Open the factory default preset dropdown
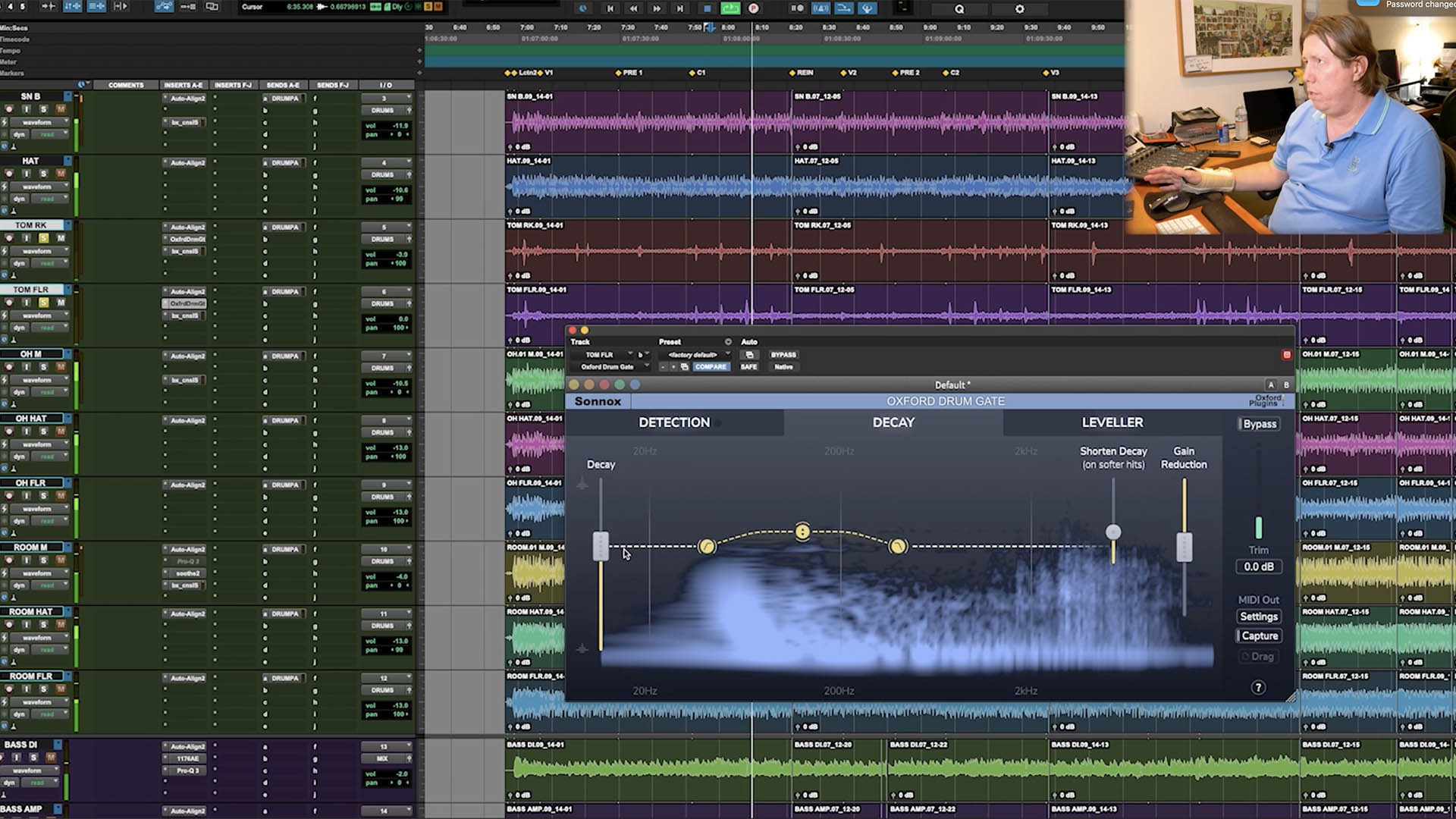The width and height of the screenshot is (1456, 819). 695,355
